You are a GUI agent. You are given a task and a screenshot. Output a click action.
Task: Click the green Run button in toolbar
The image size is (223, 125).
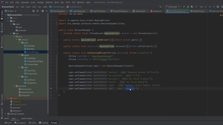[184, 7]
